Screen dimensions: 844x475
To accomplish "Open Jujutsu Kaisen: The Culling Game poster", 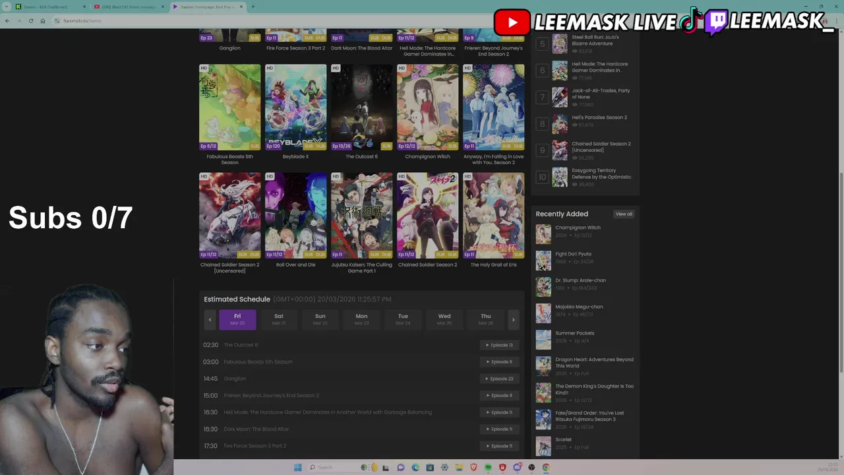I will (x=361, y=215).
